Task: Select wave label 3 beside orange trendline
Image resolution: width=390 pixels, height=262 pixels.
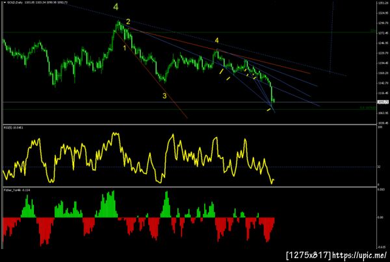Action: pyautogui.click(x=164, y=95)
